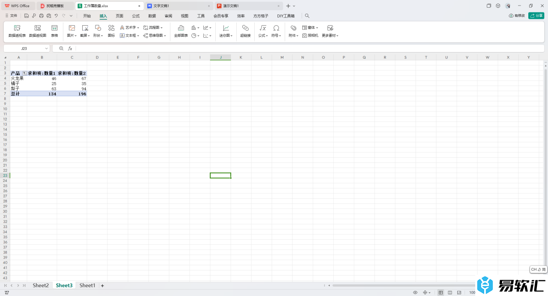The height and width of the screenshot is (296, 548).
Task: Switch to page layout view in status bar
Action: pyautogui.click(x=450, y=293)
